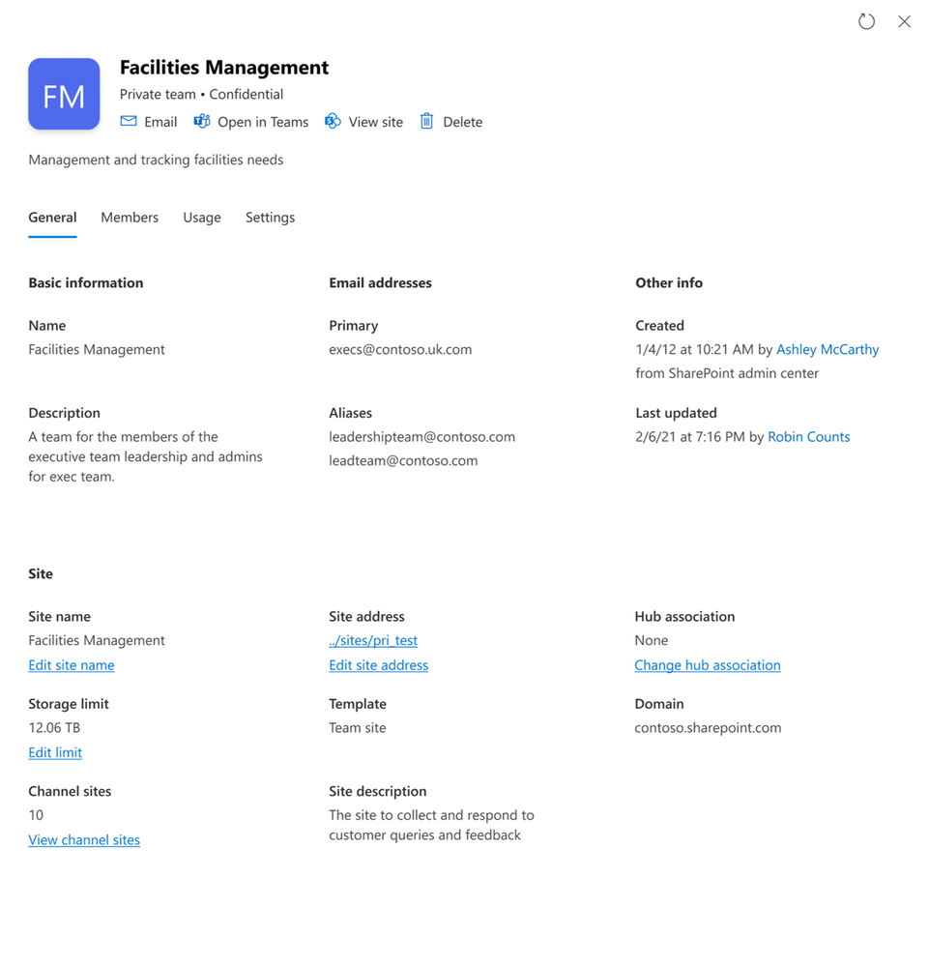Open team via Open in Teams label
This screenshot has height=966, width=929.
point(263,122)
